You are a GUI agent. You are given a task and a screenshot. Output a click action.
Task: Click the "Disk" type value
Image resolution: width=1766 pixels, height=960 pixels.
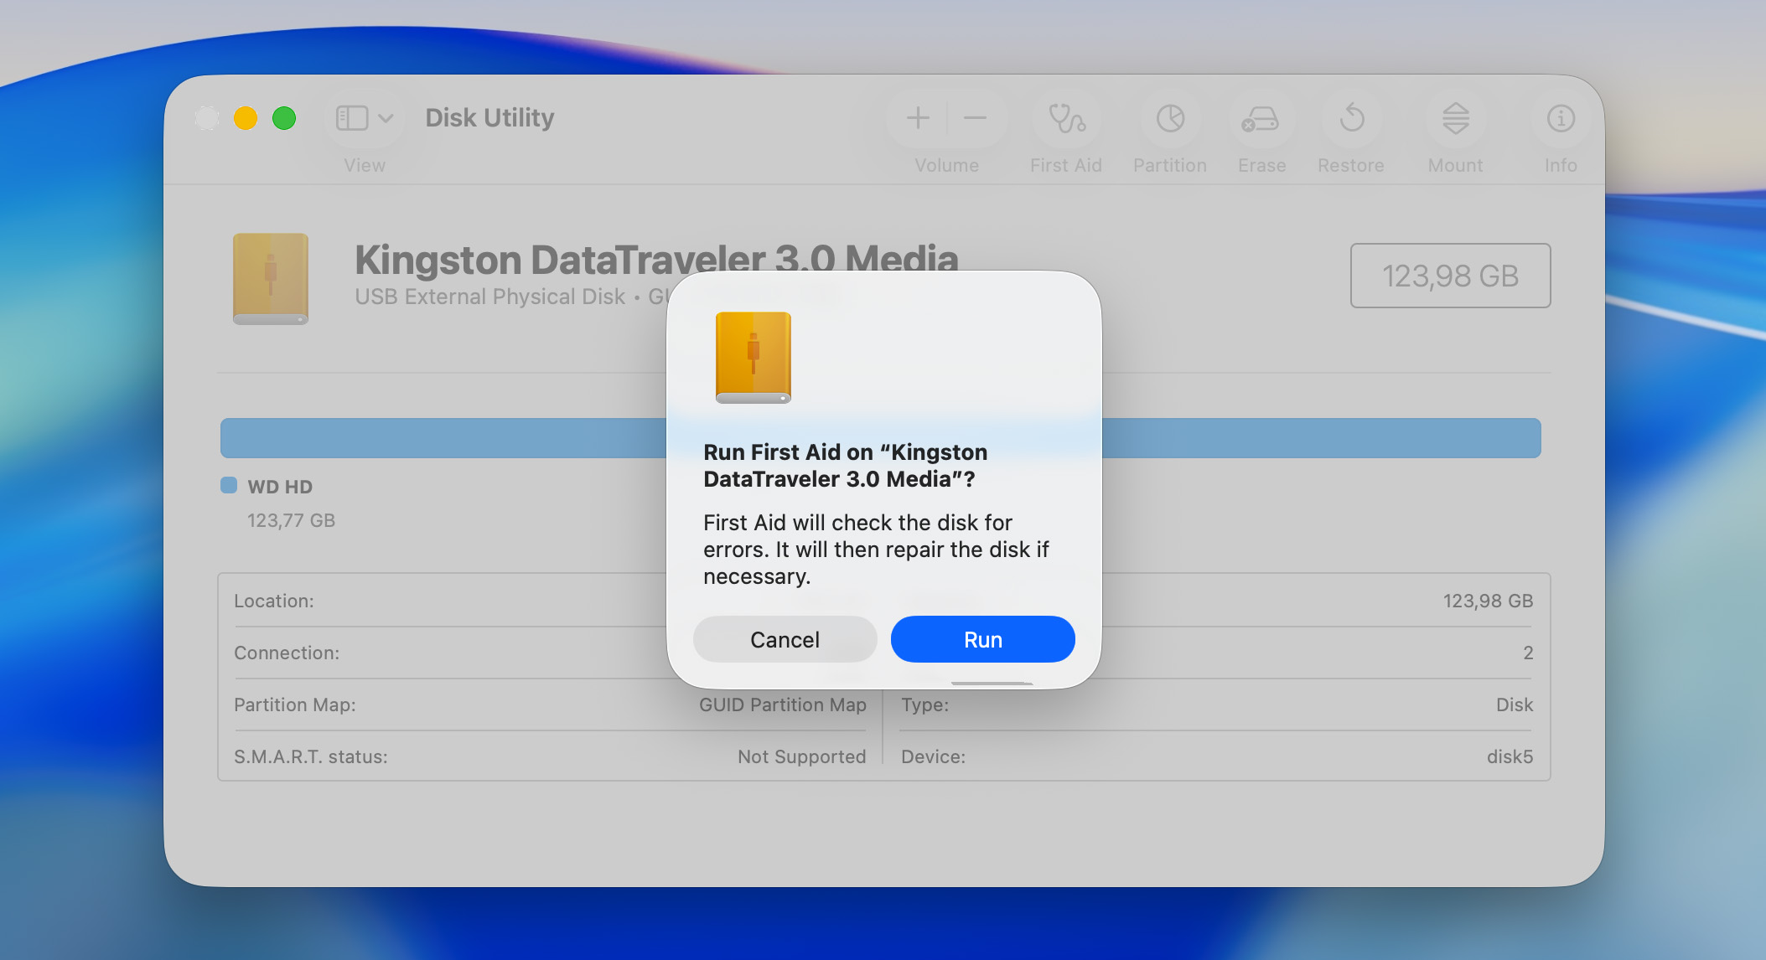point(1515,705)
